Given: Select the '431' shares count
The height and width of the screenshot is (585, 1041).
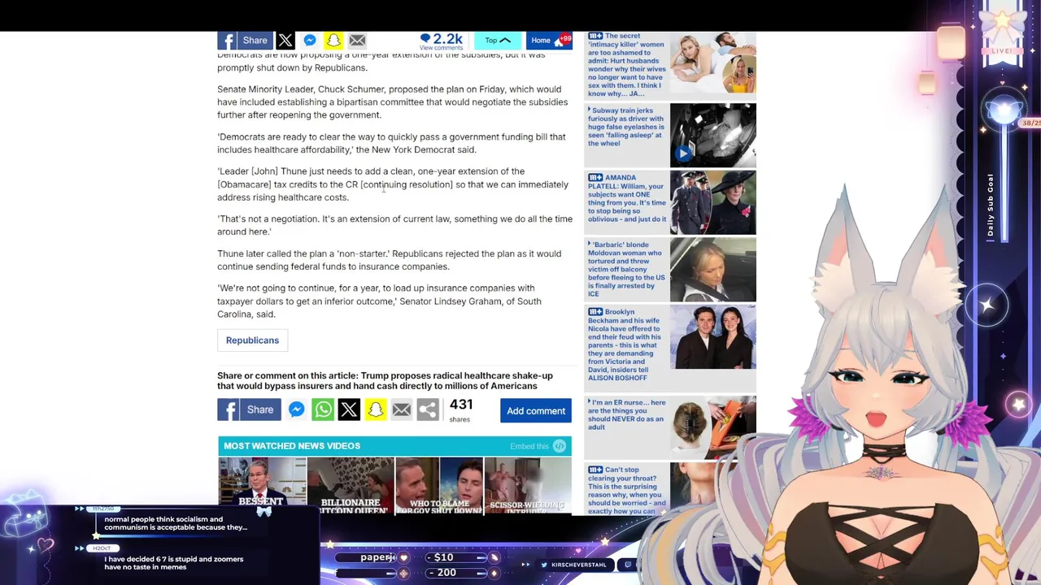Looking at the screenshot, I should tap(461, 405).
